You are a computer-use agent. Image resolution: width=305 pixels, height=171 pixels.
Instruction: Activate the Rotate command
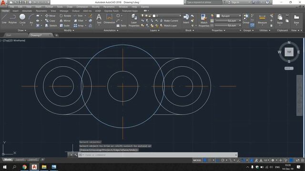[65, 16]
